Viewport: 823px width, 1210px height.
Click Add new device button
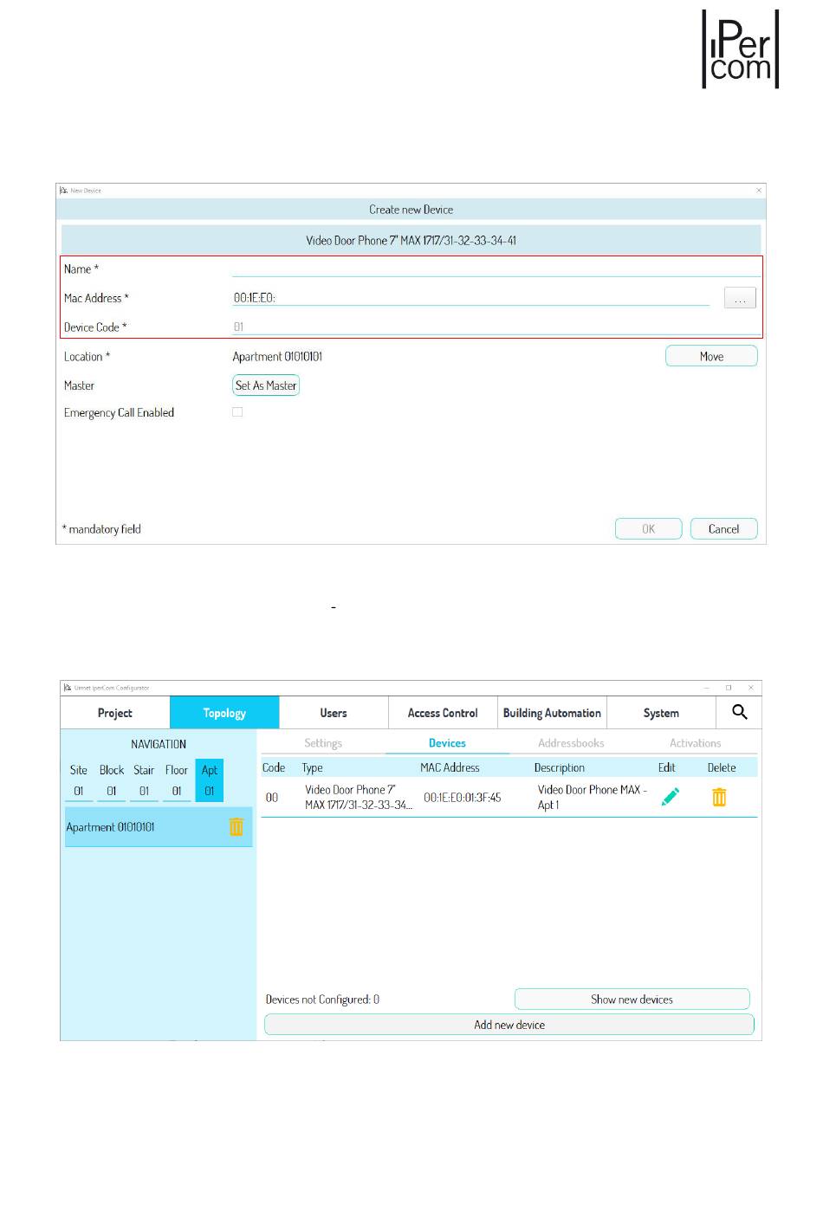click(509, 1025)
